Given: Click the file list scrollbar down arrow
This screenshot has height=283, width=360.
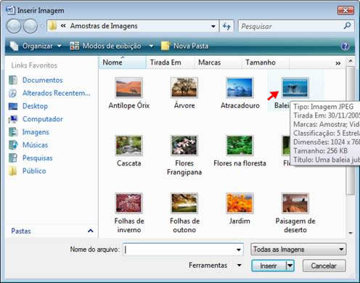Looking at the screenshot, I should pos(351,233).
